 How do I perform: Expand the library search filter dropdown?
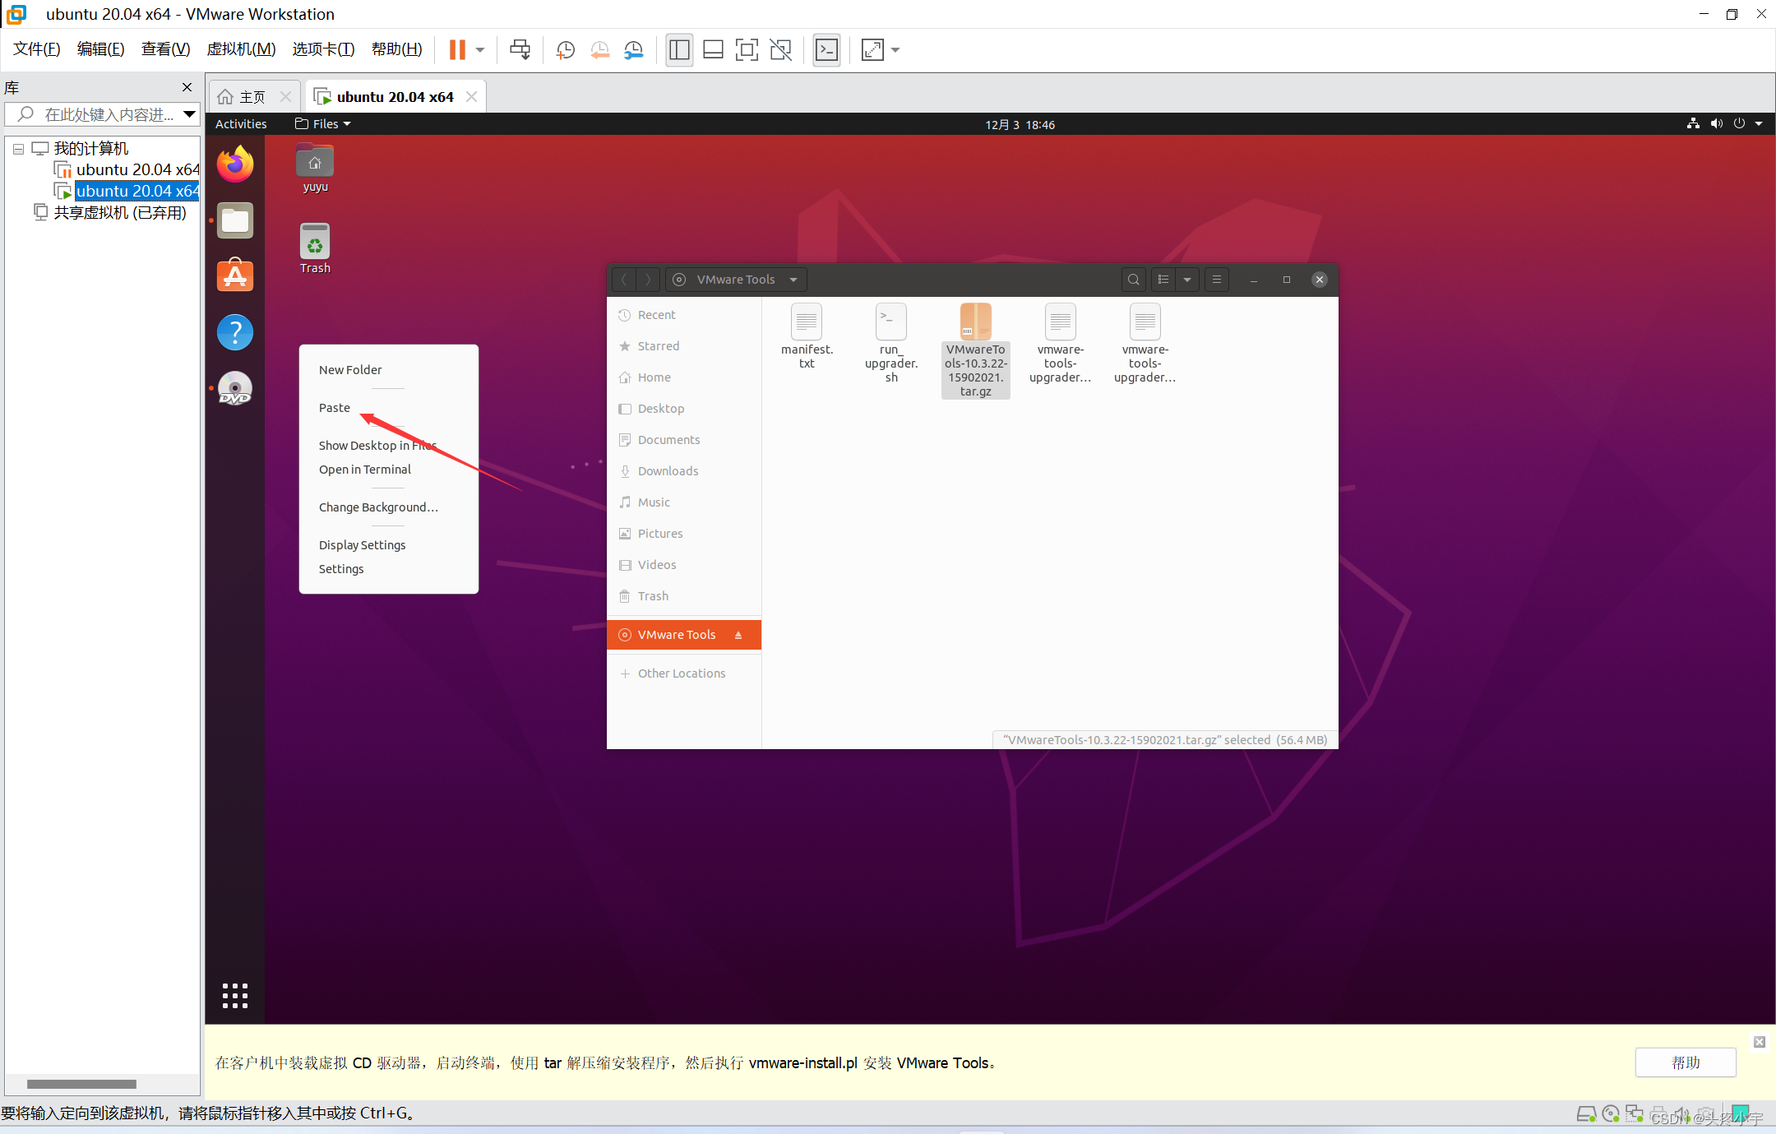click(x=189, y=114)
